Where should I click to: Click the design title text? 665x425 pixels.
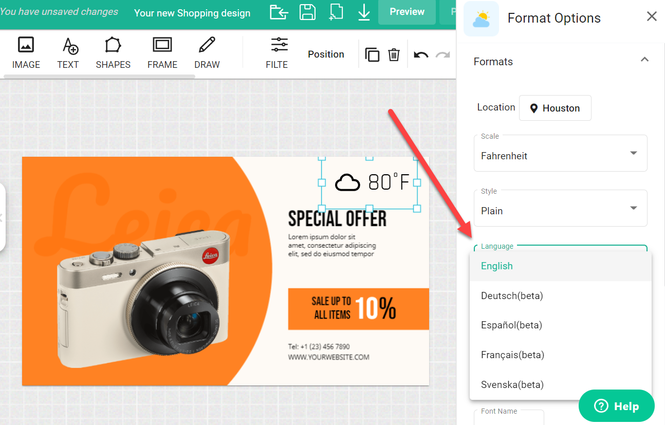pos(192,13)
